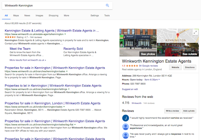Viewport: 201px width, 140px height.
Task: Open dropdown arrow beside london/kennington/sales URL
Action: (64, 107)
